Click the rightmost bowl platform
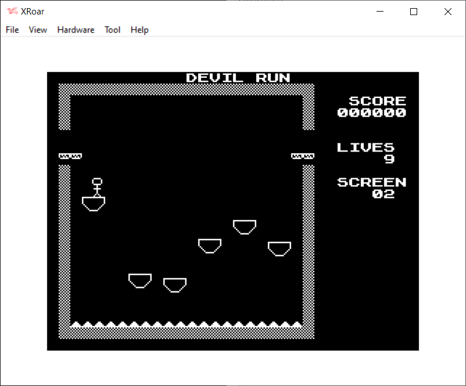 click(x=279, y=248)
